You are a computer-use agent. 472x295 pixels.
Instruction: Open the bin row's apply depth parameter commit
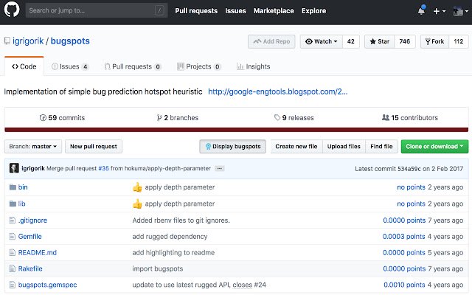180,187
